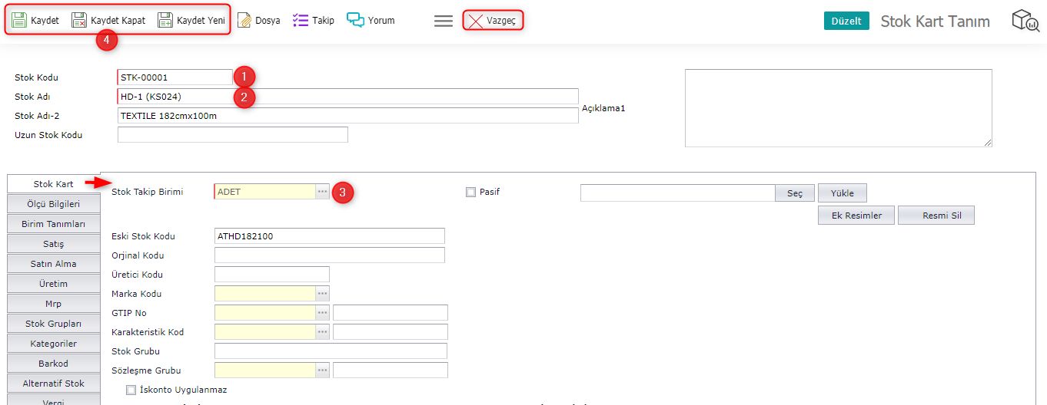Open the Stok Takip Birimi lookup
Viewport: 1047px width, 405px height.
[323, 192]
